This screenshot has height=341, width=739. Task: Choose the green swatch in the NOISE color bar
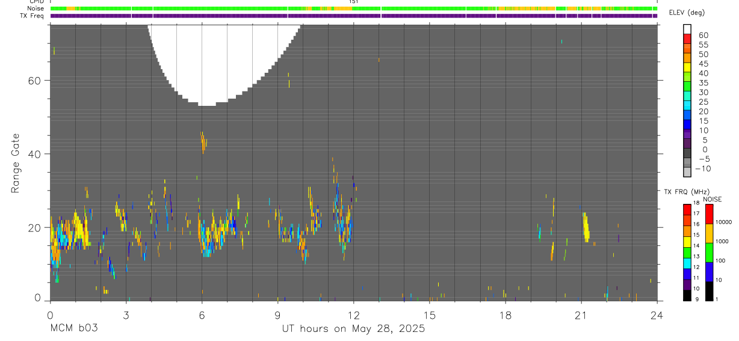click(709, 252)
